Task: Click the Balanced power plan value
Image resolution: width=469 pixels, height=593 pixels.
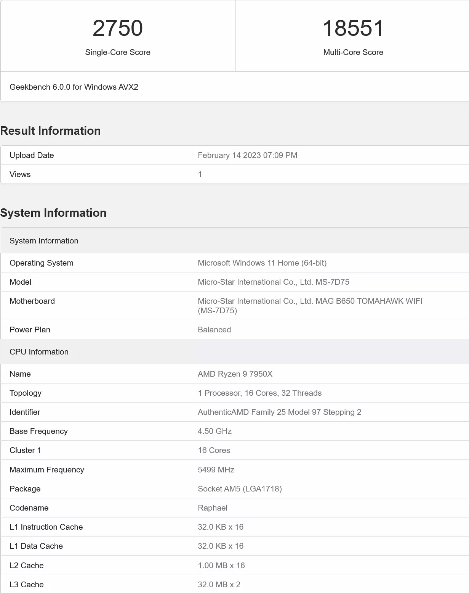Action: (214, 330)
